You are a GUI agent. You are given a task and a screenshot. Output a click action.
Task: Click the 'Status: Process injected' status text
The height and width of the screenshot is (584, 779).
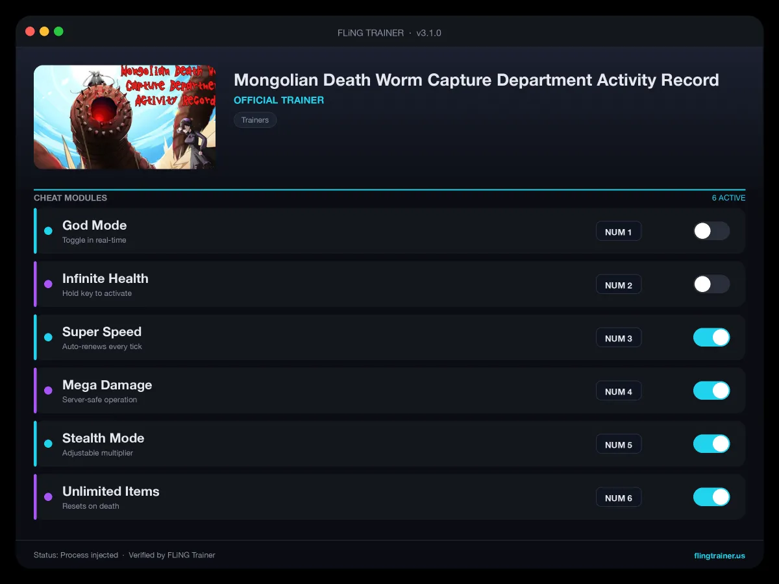tap(76, 555)
